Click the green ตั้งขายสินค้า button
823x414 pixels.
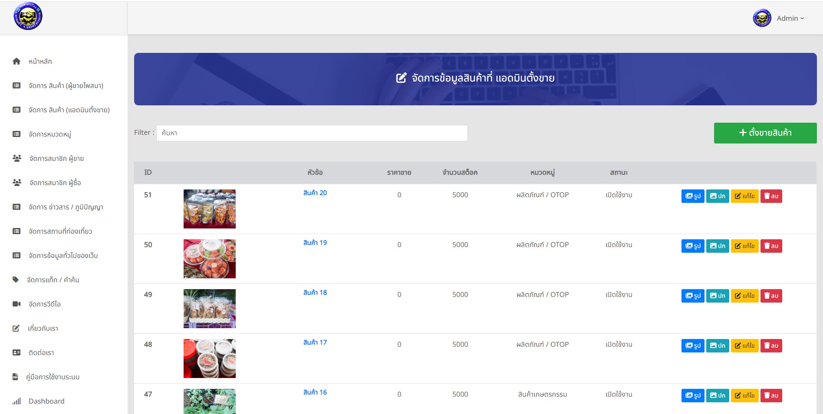point(765,133)
